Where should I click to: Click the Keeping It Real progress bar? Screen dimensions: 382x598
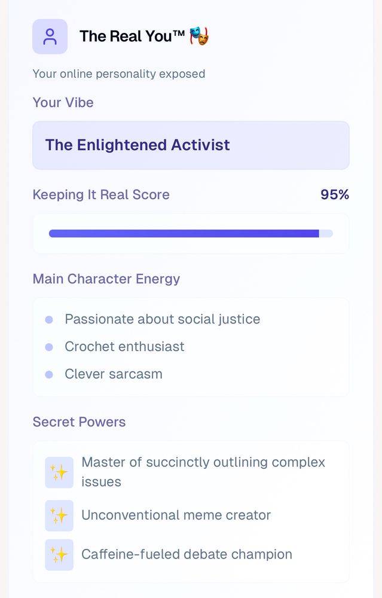point(191,233)
